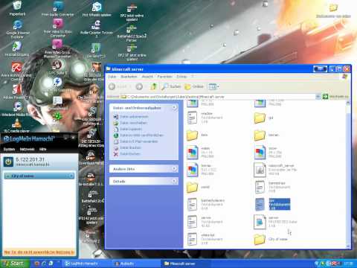Image resolution: width=357 pixels, height=268 pixels.
Task: Open Adobe Reader desktop icon
Action: [16, 92]
